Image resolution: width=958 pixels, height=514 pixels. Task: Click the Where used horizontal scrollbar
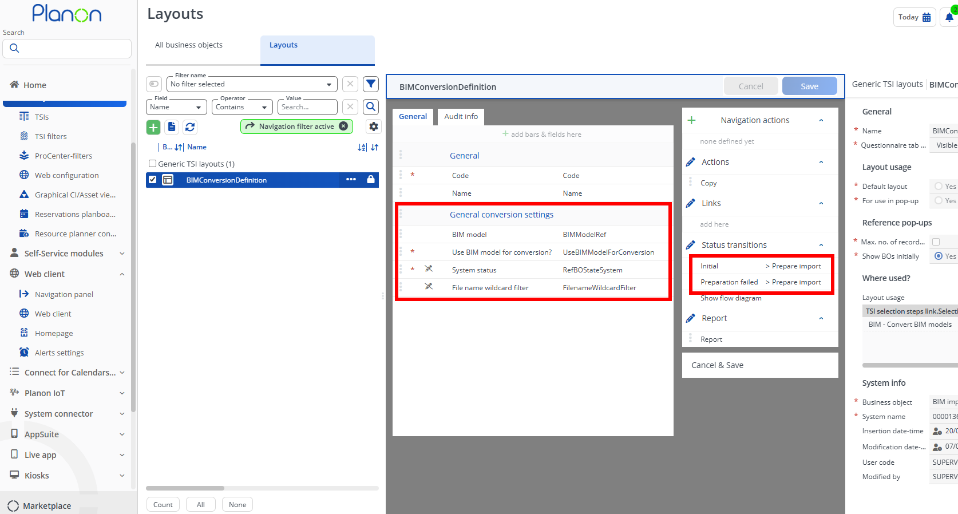coord(910,365)
